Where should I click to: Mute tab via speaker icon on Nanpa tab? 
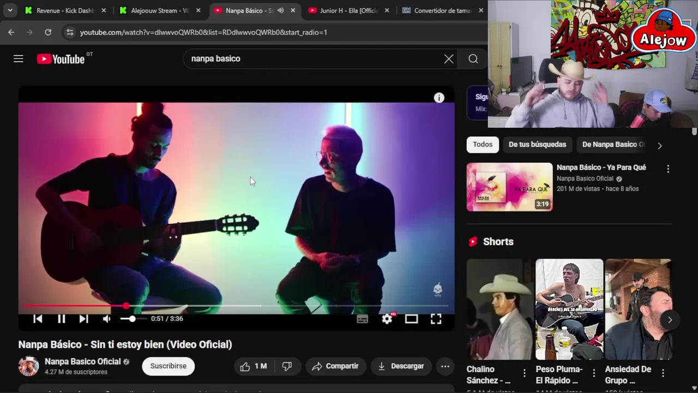coord(280,10)
